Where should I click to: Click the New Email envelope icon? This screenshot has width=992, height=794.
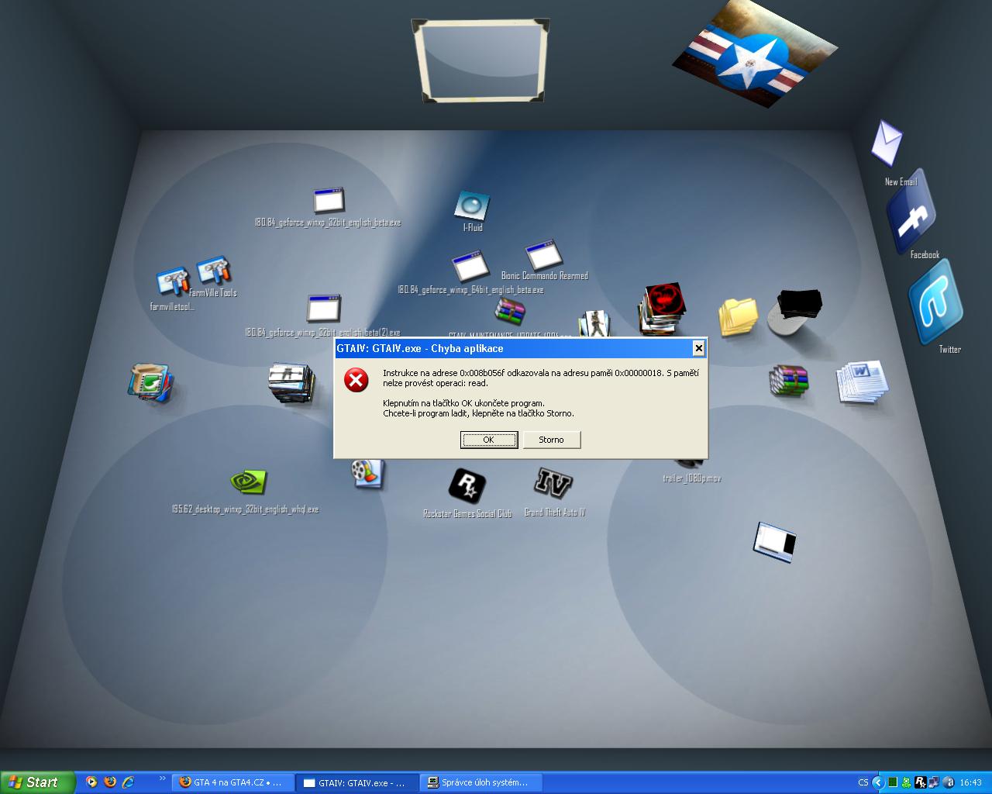[887, 143]
